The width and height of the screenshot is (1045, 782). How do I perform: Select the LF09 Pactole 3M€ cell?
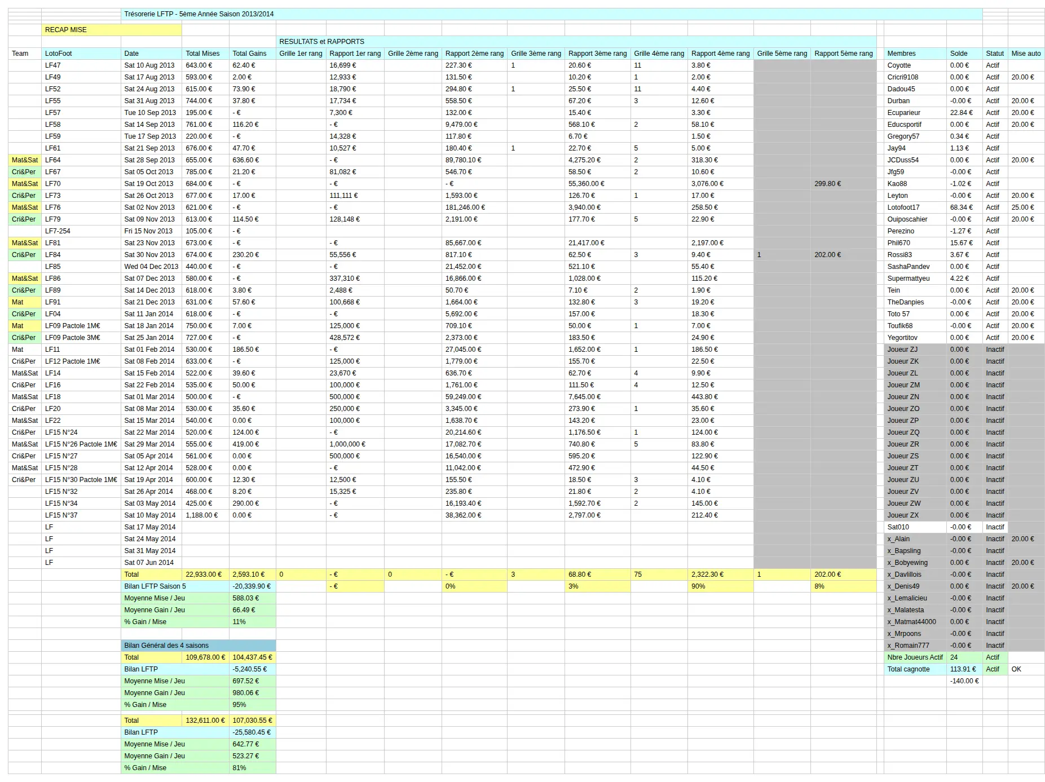click(x=81, y=338)
